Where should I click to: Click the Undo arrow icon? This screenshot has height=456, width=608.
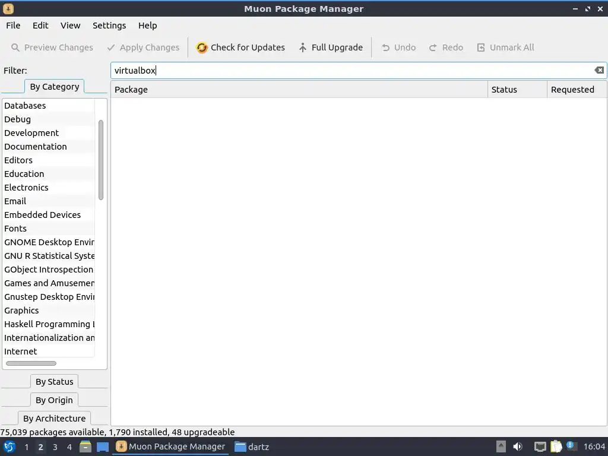pos(385,47)
